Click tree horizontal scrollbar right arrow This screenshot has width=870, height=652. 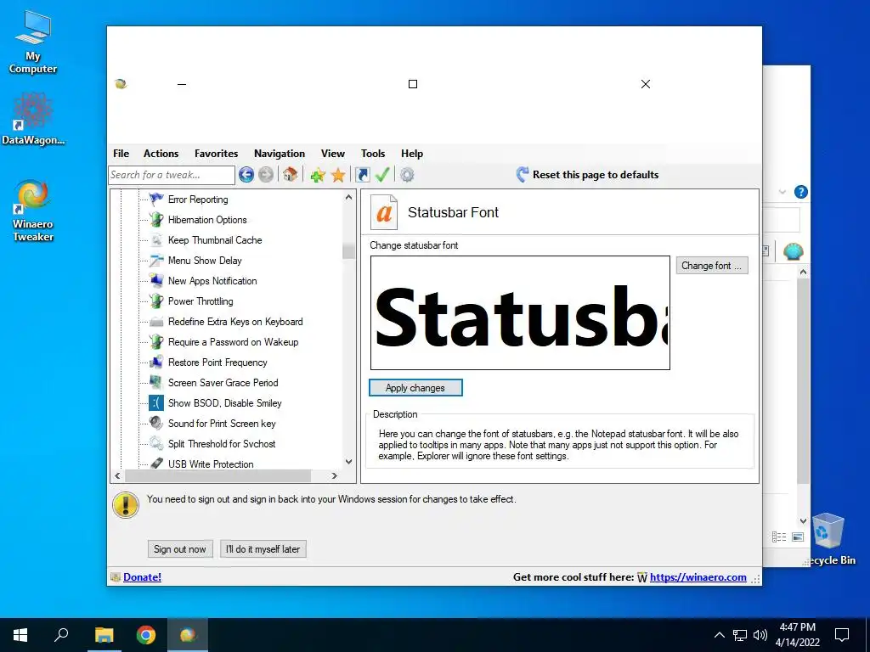[x=335, y=475]
